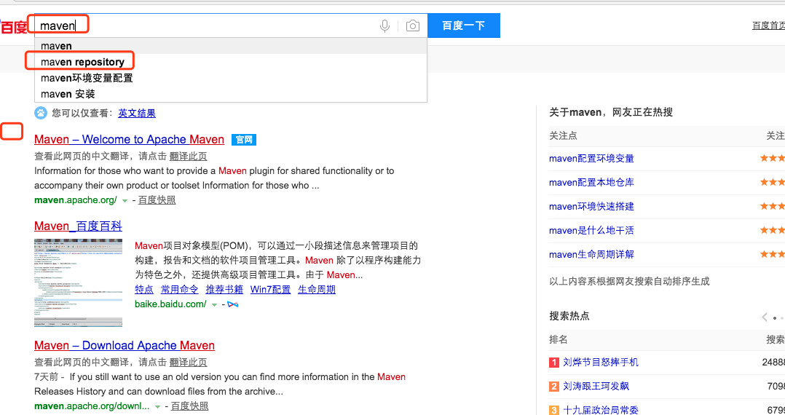Open maven是什么地干活 hot search
Screen dimensions: 785x415
tap(591, 231)
